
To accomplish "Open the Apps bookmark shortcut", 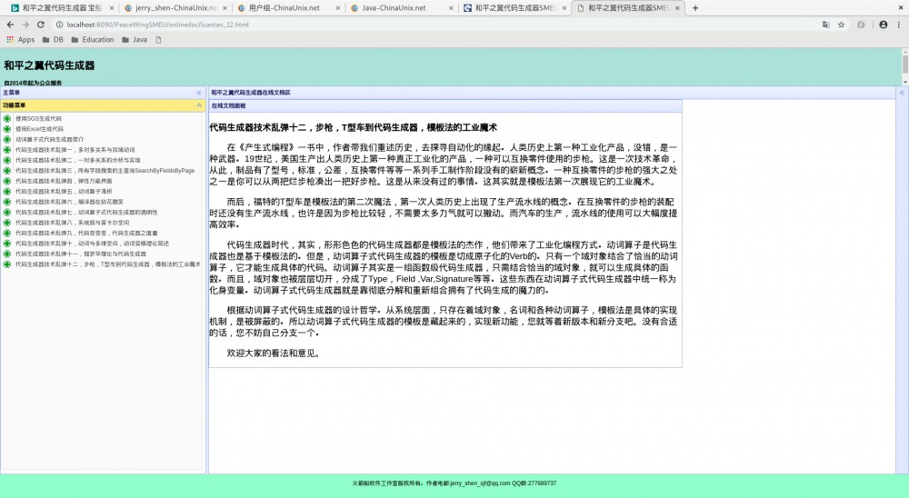I will [20, 39].
